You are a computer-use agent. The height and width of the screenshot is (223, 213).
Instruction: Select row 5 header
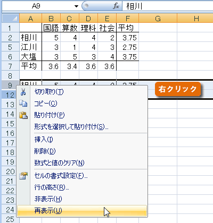click(10, 47)
